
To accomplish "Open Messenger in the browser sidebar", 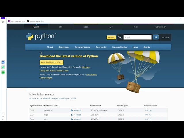I will (3, 62).
